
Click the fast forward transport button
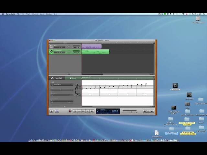83,111
